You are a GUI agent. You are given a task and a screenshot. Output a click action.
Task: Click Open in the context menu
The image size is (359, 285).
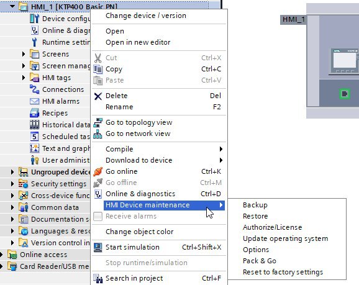(x=115, y=31)
